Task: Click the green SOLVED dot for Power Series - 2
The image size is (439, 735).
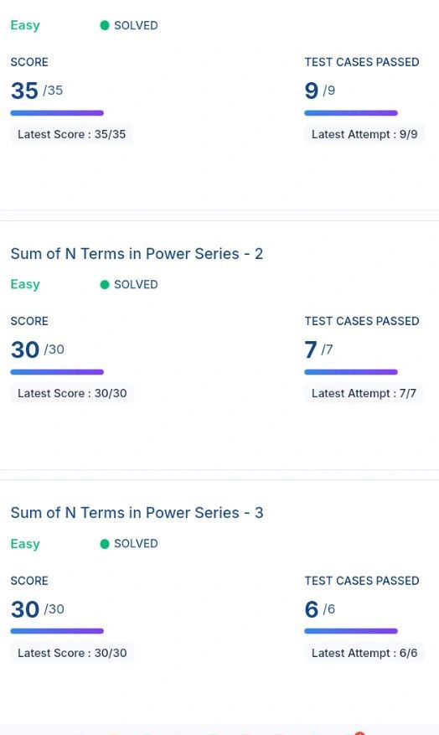Action: point(105,285)
